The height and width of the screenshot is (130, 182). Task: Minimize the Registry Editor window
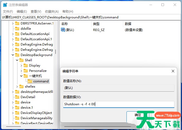click(151, 5)
